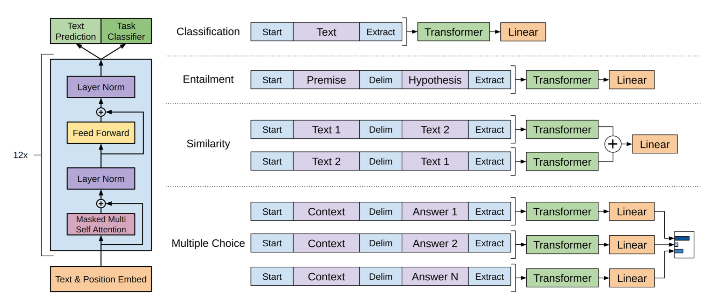Click the Hypothesis segment box
The image size is (713, 302).
click(x=435, y=80)
